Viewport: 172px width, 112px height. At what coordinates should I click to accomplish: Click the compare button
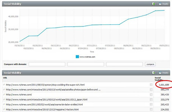pyautogui.click(x=150, y=64)
